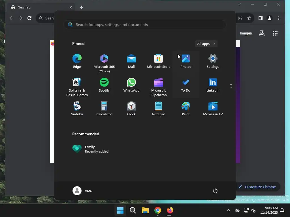290x217 pixels.
Task: Open Chrome tab search chevron
Action: tap(239, 4)
